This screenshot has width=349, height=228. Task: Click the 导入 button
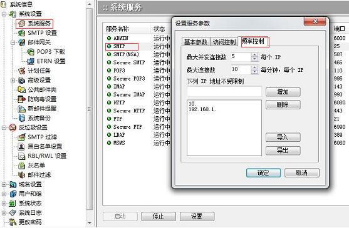[283, 137]
